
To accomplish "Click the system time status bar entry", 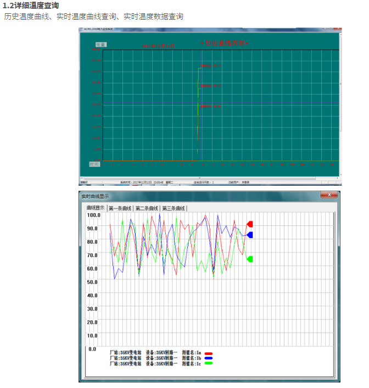I will pyautogui.click(x=147, y=182).
